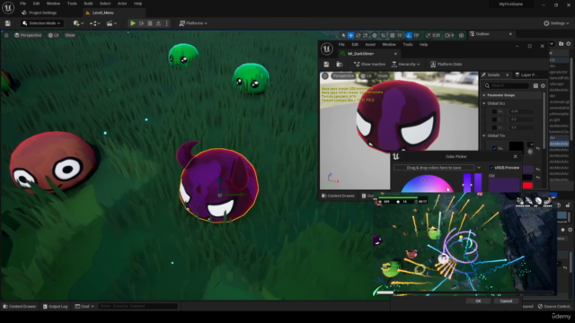Open the Platforms dropdown

tap(193, 23)
